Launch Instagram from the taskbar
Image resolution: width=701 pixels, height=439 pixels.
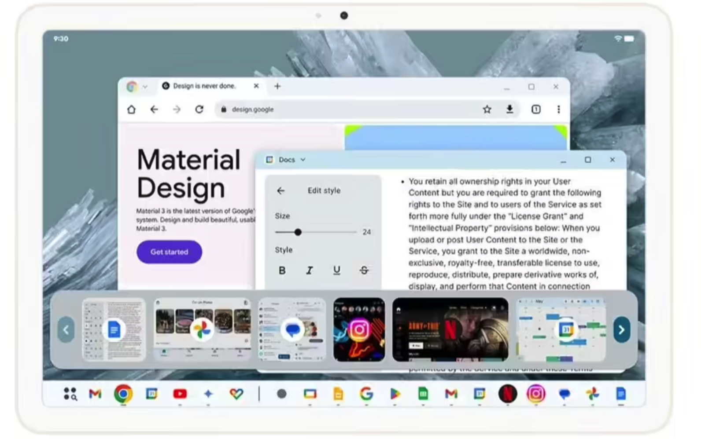536,394
